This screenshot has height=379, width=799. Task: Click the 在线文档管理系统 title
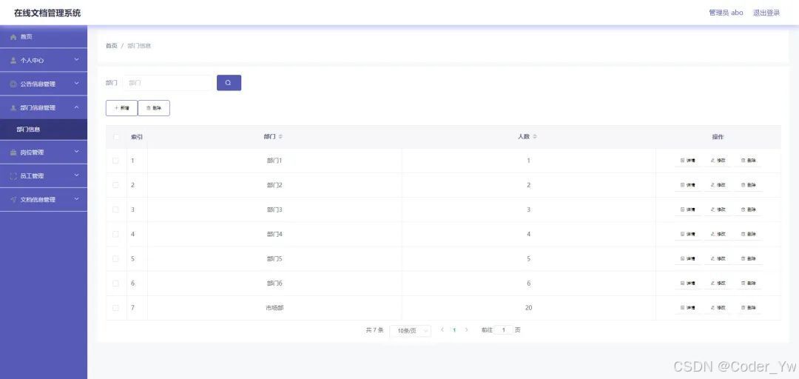click(x=47, y=13)
